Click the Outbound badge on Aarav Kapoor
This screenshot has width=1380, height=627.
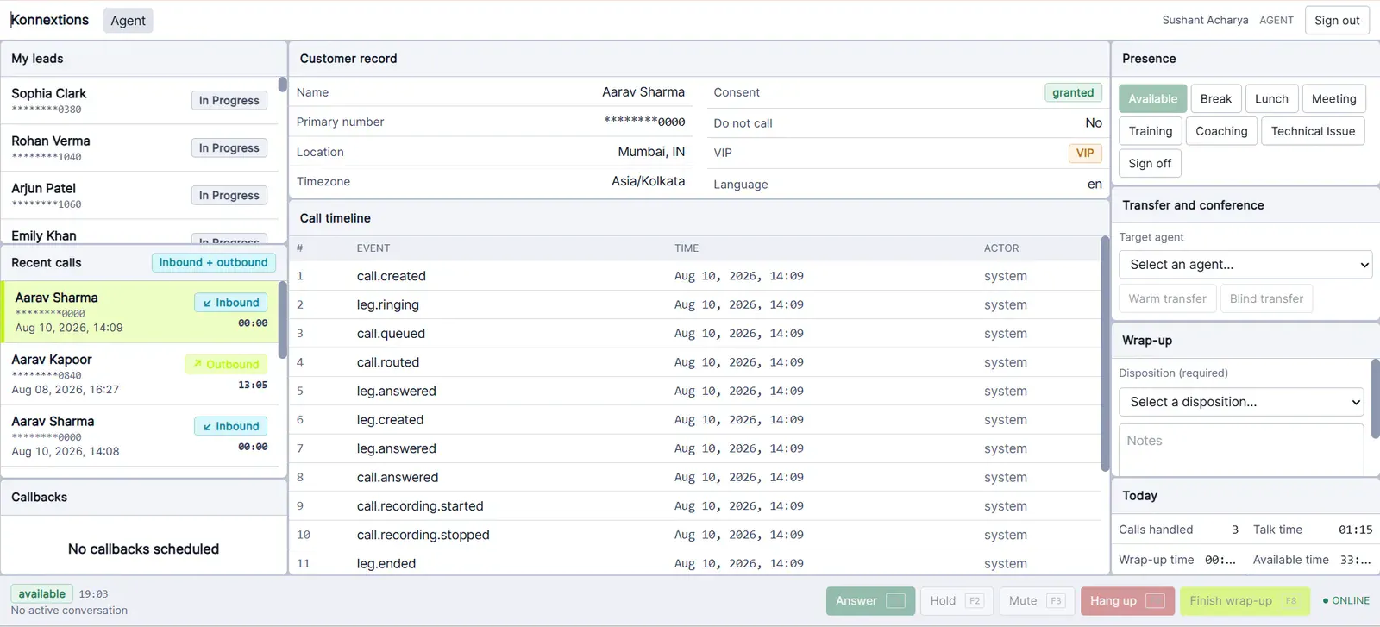pos(226,365)
